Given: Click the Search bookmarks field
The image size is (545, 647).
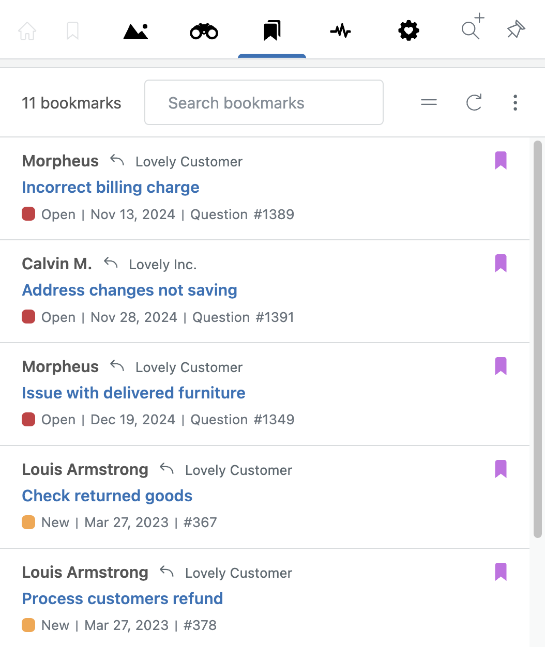Looking at the screenshot, I should (x=264, y=102).
